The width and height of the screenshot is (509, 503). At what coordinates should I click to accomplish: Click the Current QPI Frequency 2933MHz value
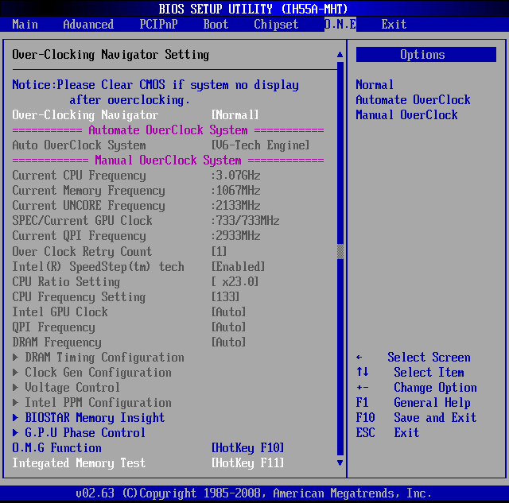(x=235, y=235)
